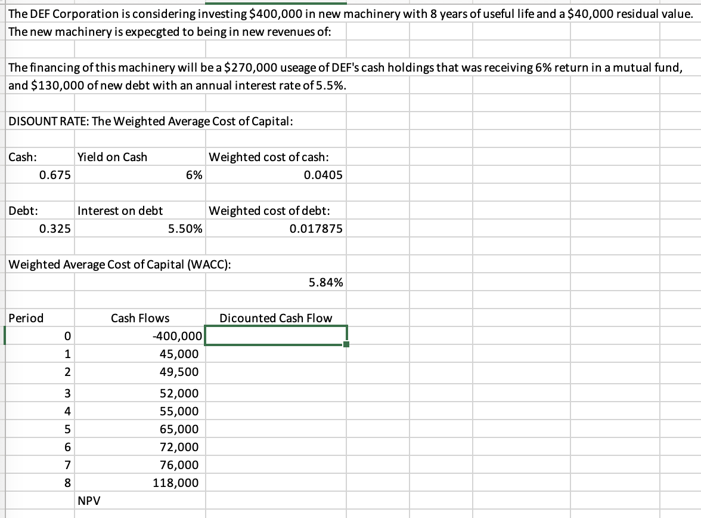Select the Cash weight cell 0.675
Screen dimensions: 701x518
(x=40, y=175)
